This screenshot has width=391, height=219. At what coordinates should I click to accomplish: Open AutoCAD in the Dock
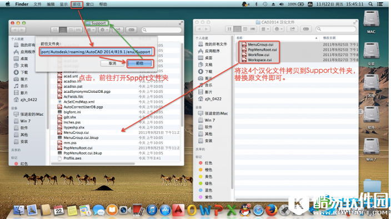[178, 210]
